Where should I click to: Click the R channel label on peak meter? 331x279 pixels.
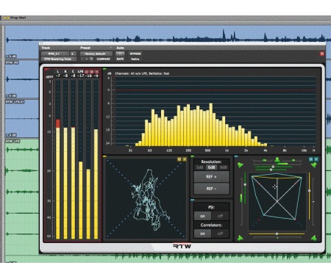point(65,71)
